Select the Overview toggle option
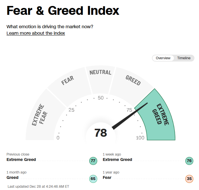 tap(163, 58)
